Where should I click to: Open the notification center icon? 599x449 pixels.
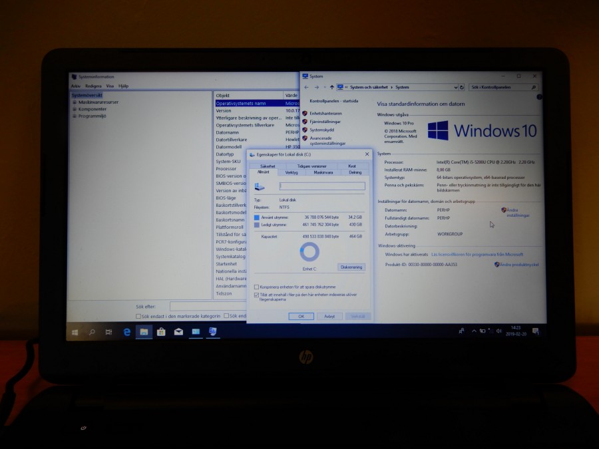535,331
